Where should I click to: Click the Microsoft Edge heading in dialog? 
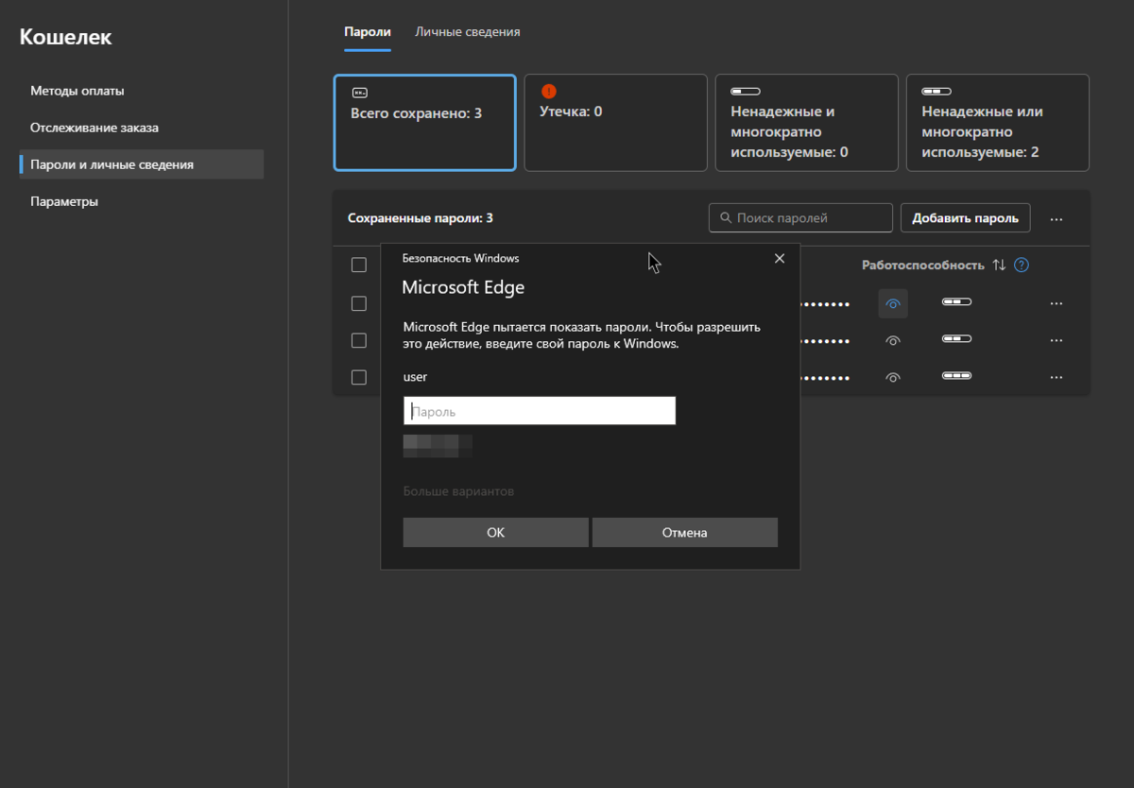tap(463, 287)
